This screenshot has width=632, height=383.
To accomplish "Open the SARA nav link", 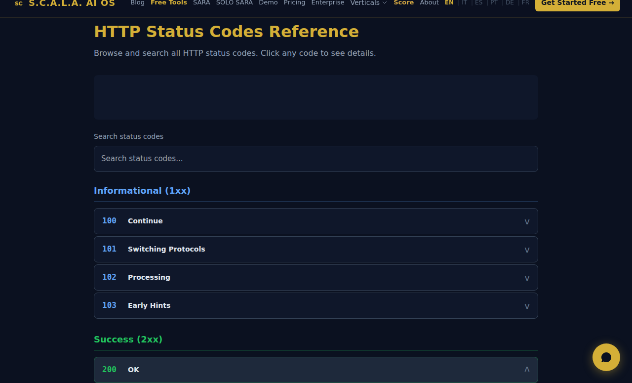I will [x=201, y=3].
